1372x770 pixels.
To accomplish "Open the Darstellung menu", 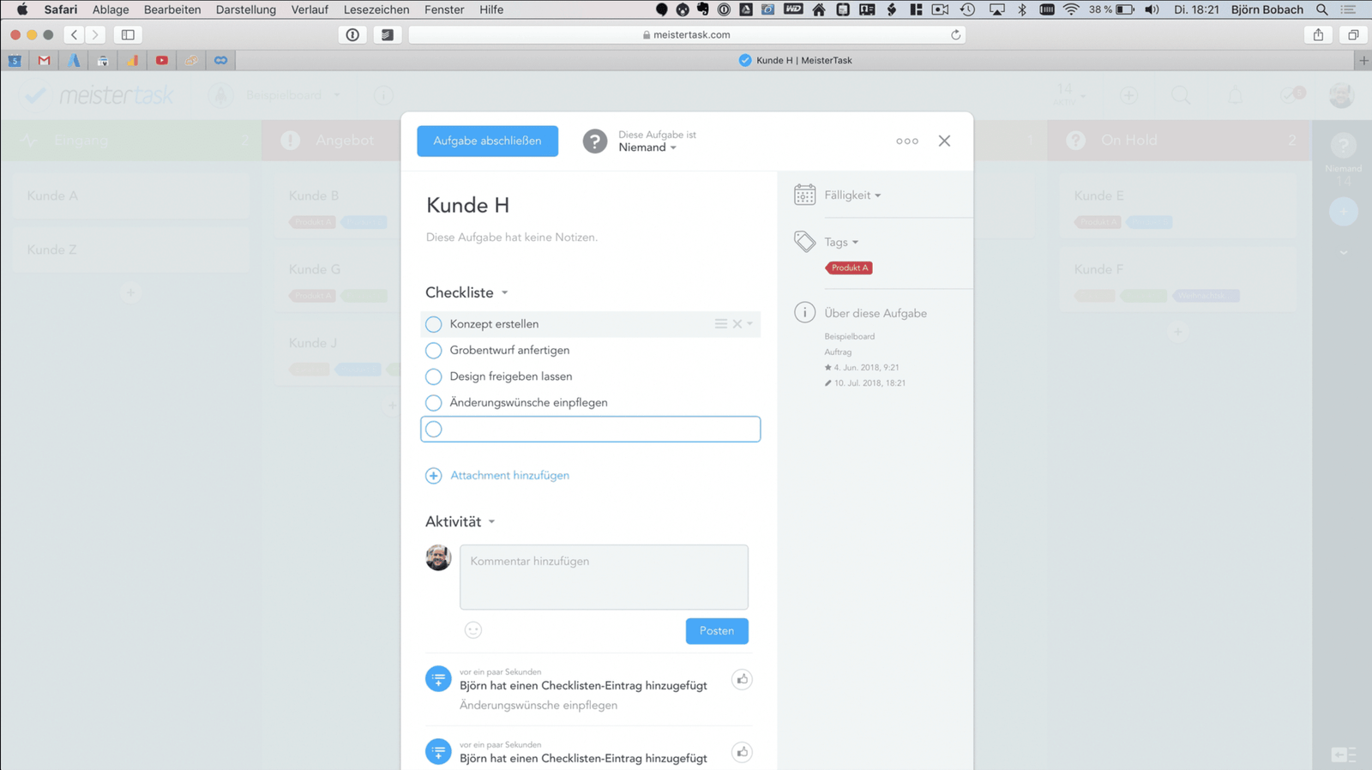I will (246, 9).
